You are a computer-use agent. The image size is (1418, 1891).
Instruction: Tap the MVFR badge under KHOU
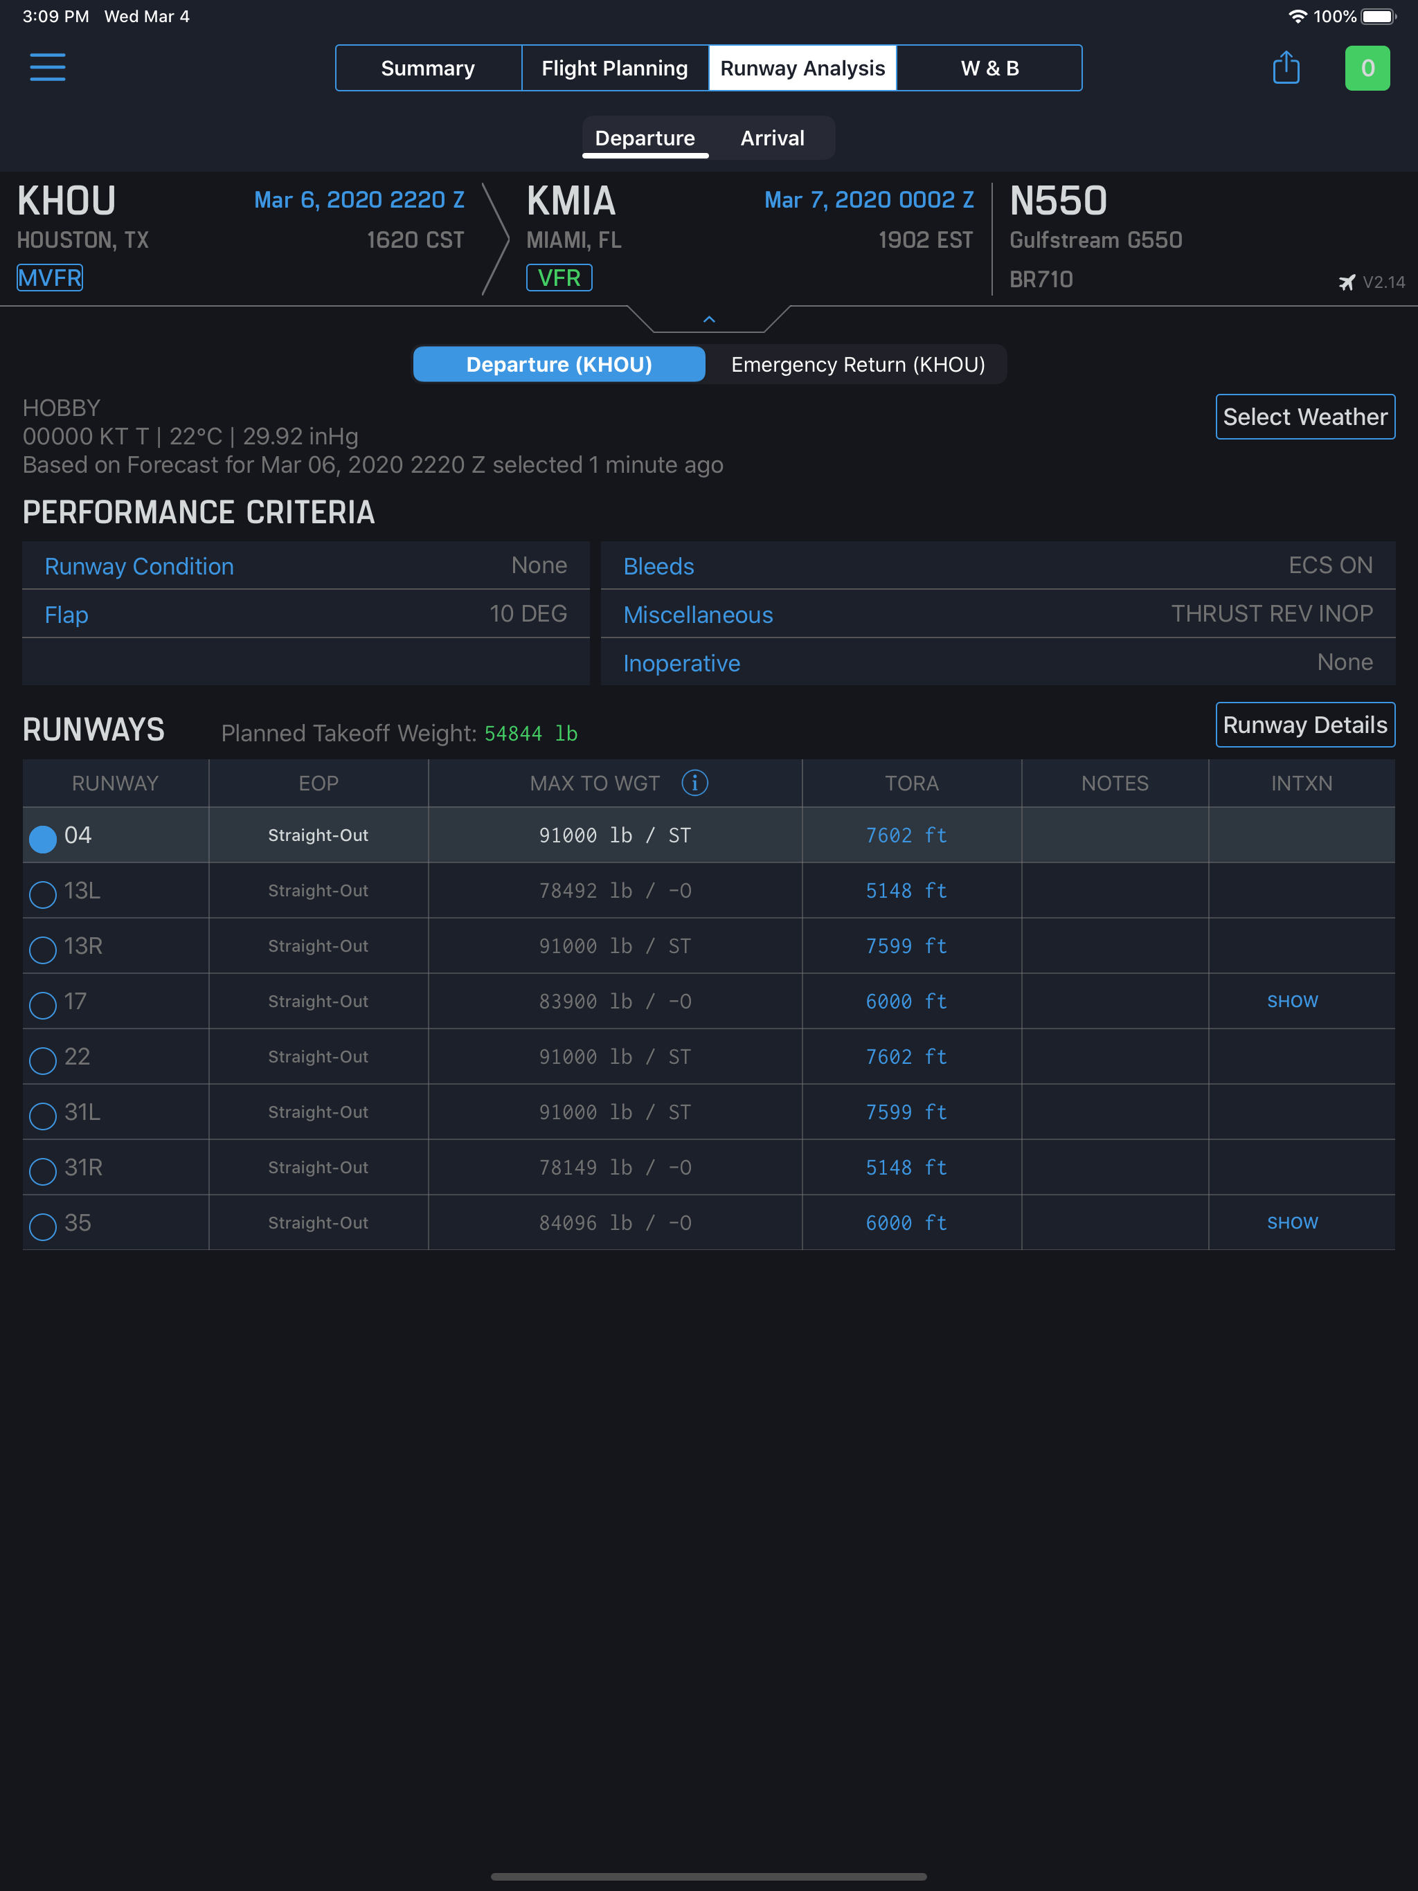tap(48, 277)
